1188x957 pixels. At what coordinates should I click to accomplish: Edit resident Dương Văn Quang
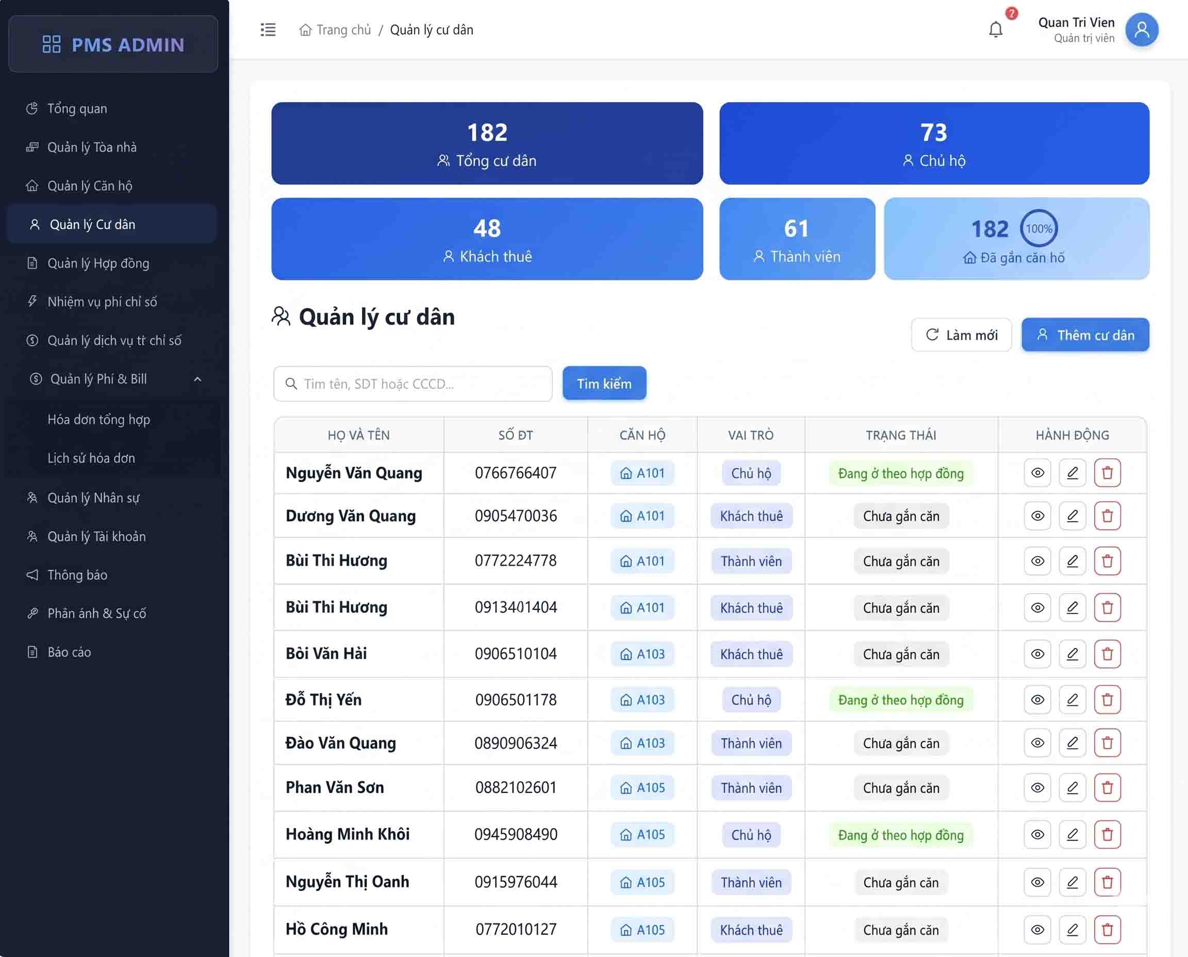click(x=1072, y=516)
